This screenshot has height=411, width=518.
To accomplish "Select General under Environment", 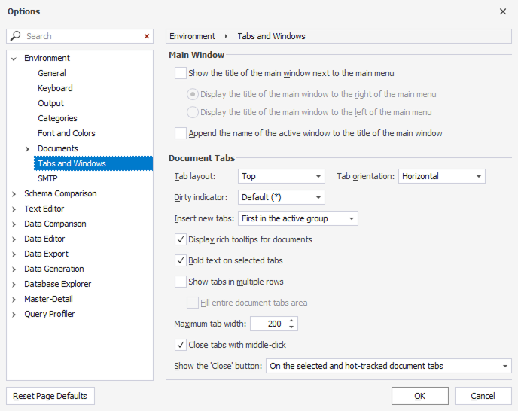I will (52, 73).
